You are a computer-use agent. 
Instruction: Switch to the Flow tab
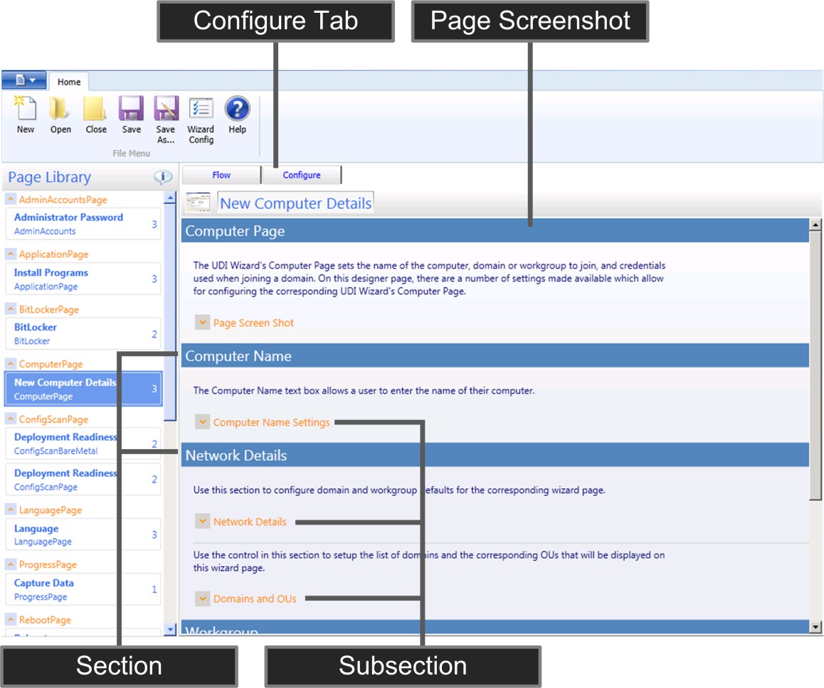[221, 174]
